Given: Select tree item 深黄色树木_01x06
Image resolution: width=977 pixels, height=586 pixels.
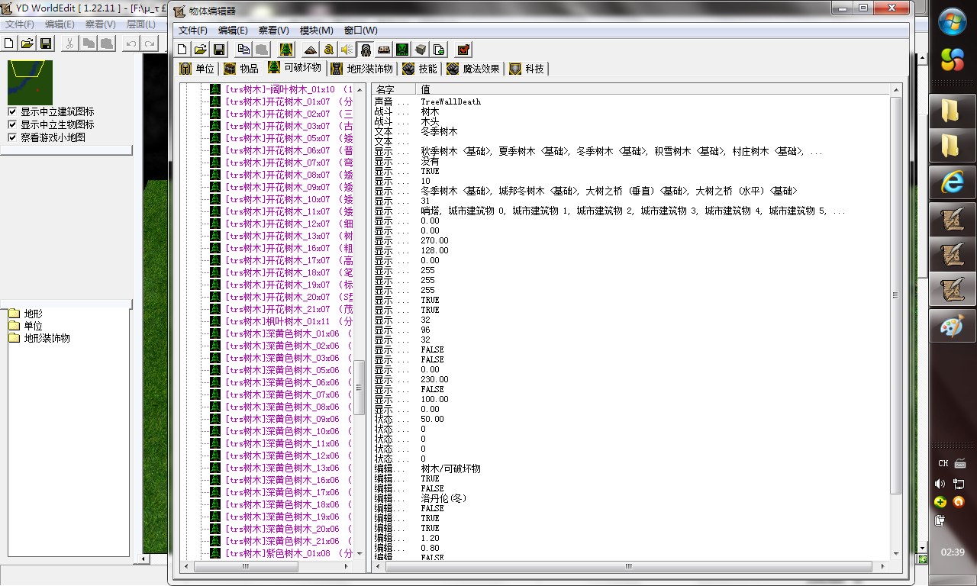Looking at the screenshot, I should coord(289,333).
